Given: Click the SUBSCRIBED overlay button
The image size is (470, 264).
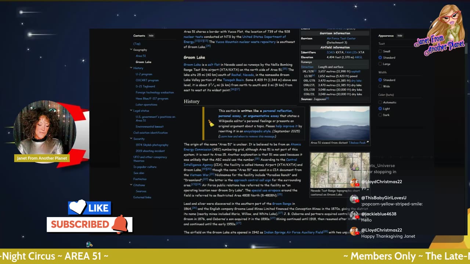Looking at the screenshot, I should click(x=89, y=224).
